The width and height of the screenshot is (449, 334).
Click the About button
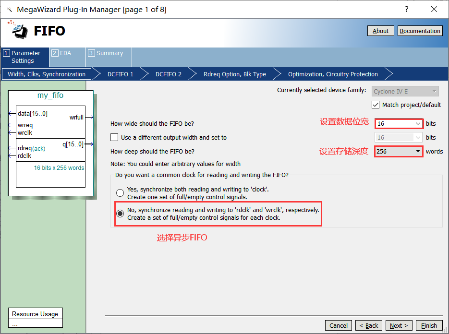380,31
